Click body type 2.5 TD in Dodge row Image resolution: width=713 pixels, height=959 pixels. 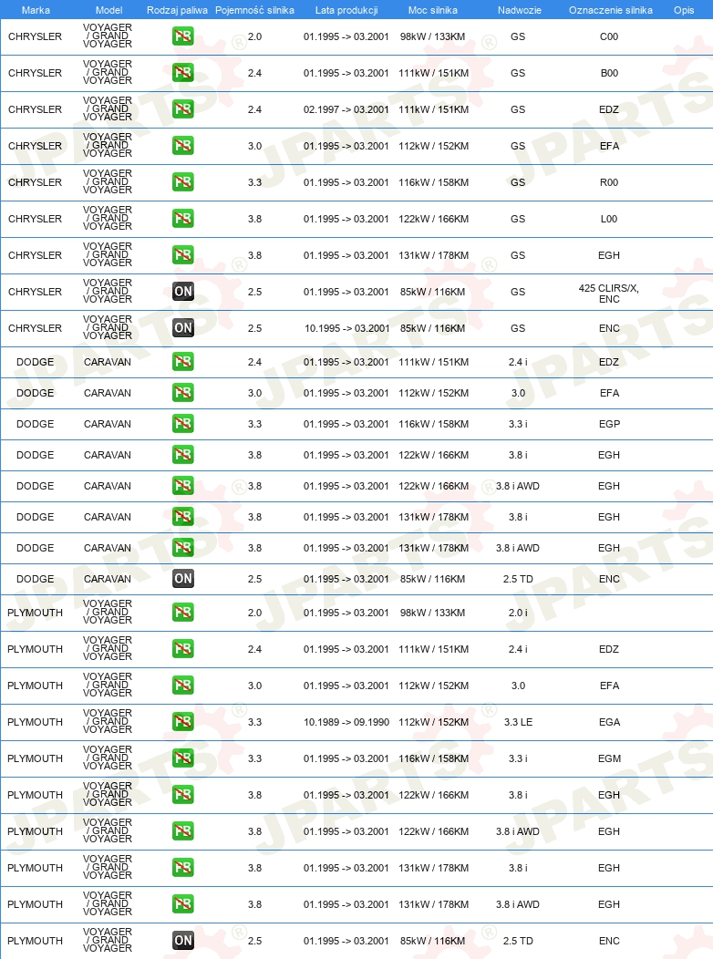(x=518, y=579)
